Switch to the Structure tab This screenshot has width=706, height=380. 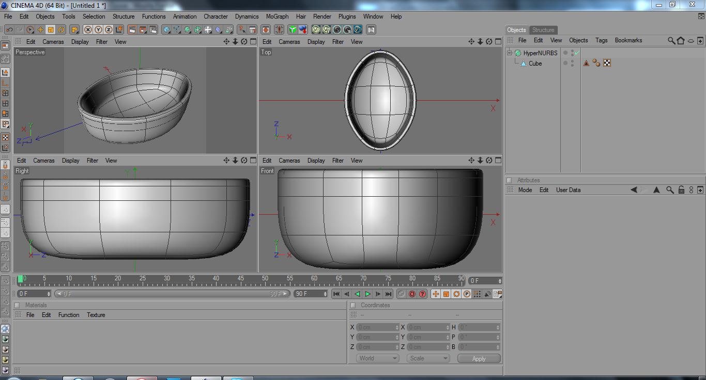pos(543,30)
